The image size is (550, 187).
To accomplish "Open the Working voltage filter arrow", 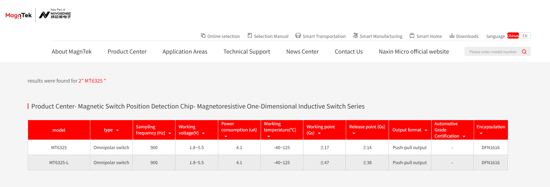I will [x=203, y=133].
